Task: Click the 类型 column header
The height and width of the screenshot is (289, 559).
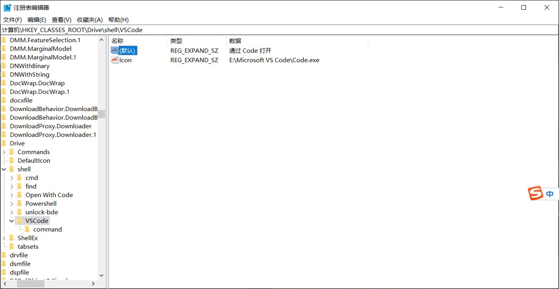Action: coord(197,41)
